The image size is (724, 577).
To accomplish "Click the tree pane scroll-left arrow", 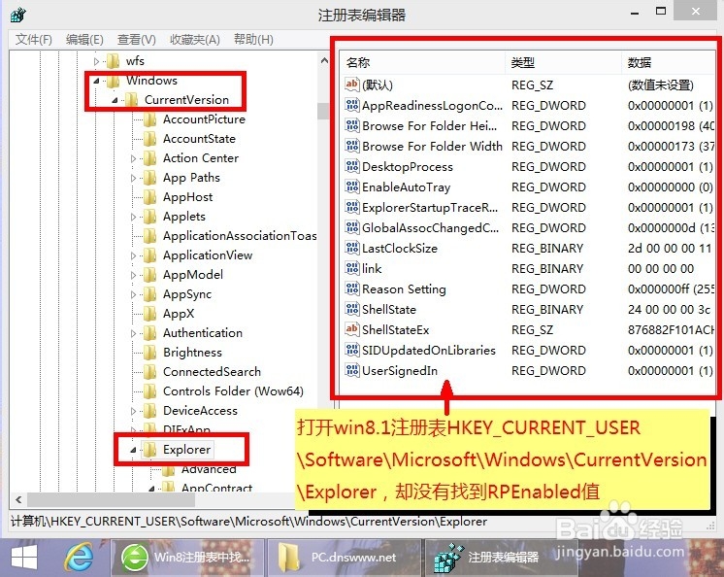I will 18,500.
